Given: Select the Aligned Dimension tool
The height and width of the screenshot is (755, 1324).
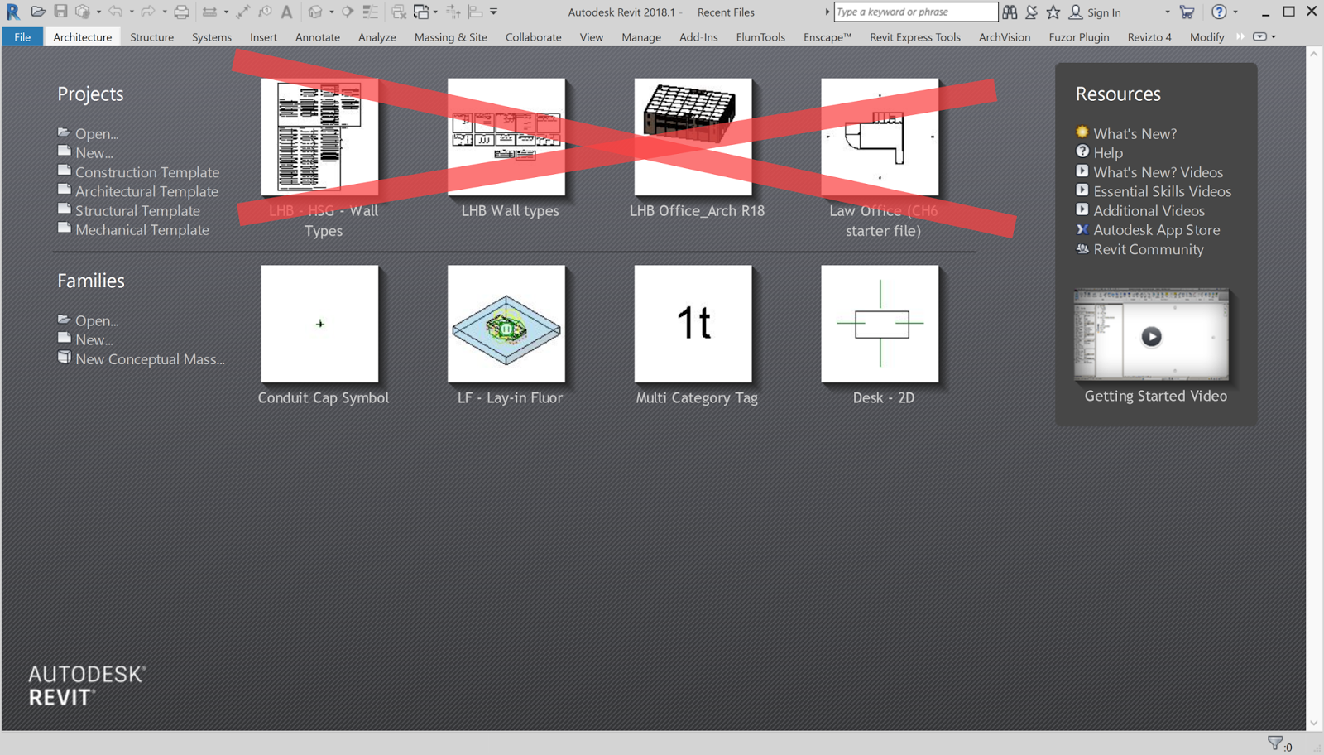Looking at the screenshot, I should [x=242, y=12].
